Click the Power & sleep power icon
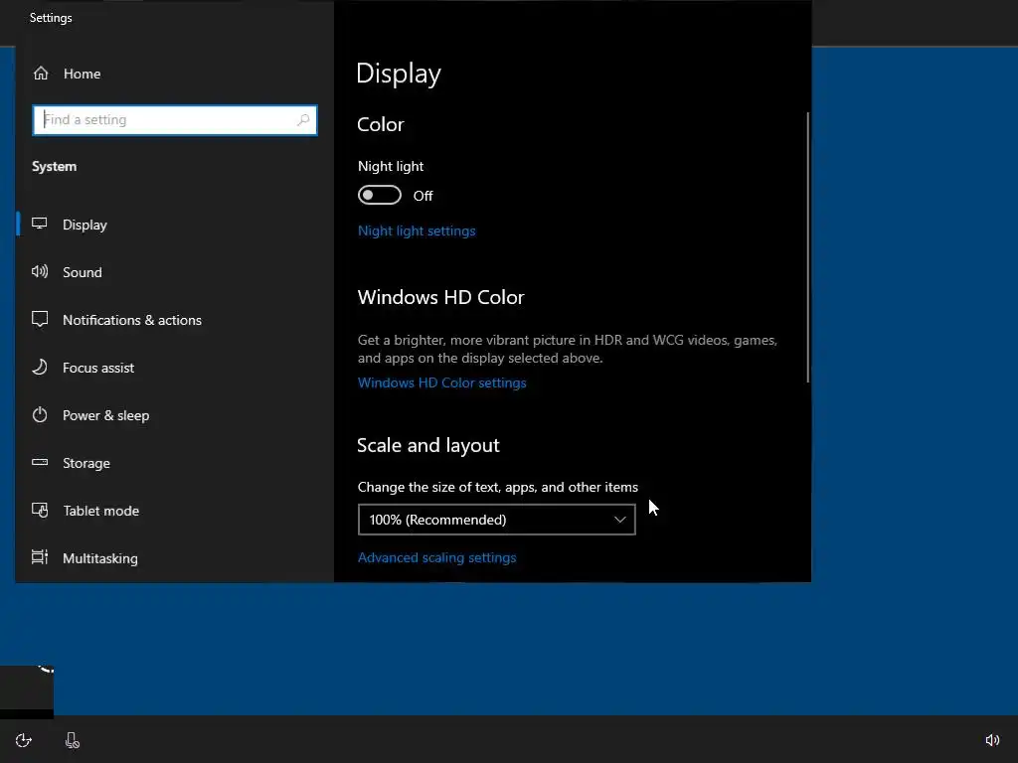This screenshot has width=1018, height=763. click(x=40, y=414)
